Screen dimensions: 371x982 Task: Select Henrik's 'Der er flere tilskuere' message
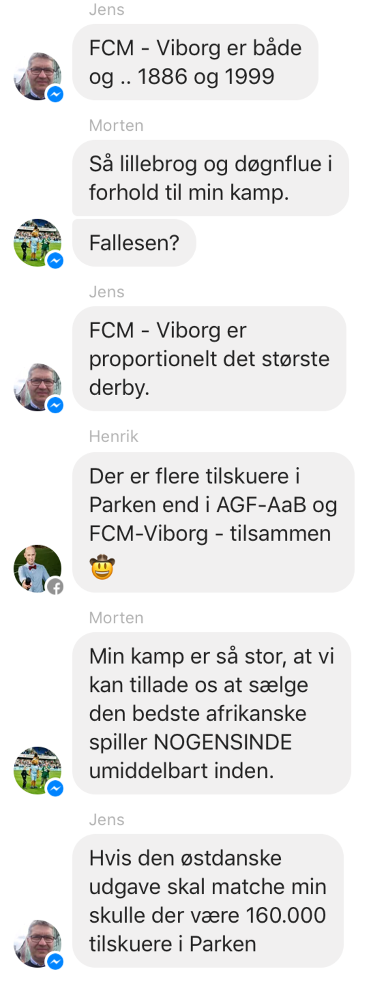[x=213, y=522]
